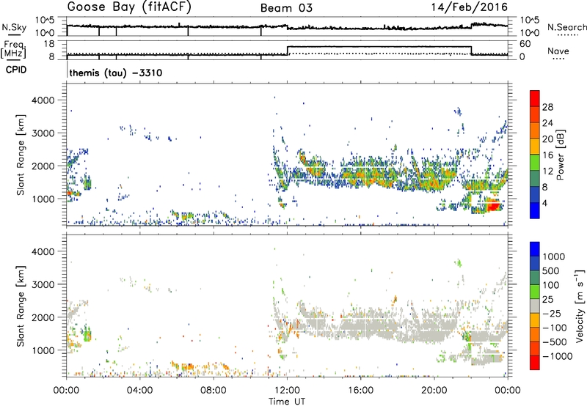Click the "4000" tick of the velocity panel
The width and height of the screenshot is (587, 406).
click(x=43, y=251)
